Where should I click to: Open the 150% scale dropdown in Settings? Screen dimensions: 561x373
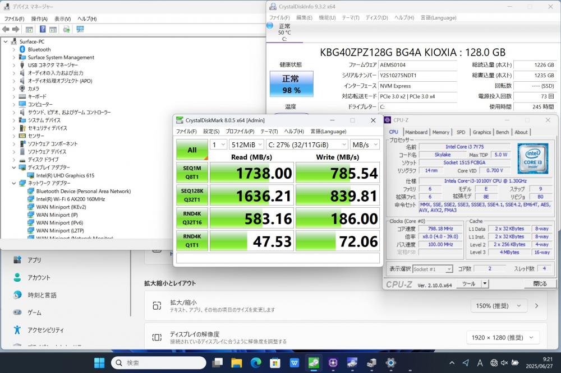[498, 306]
